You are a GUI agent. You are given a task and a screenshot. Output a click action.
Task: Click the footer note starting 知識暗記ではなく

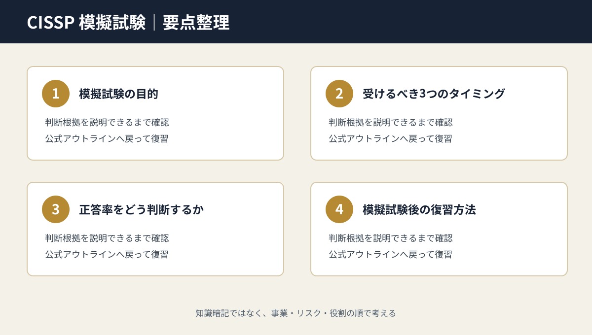pos(296,313)
